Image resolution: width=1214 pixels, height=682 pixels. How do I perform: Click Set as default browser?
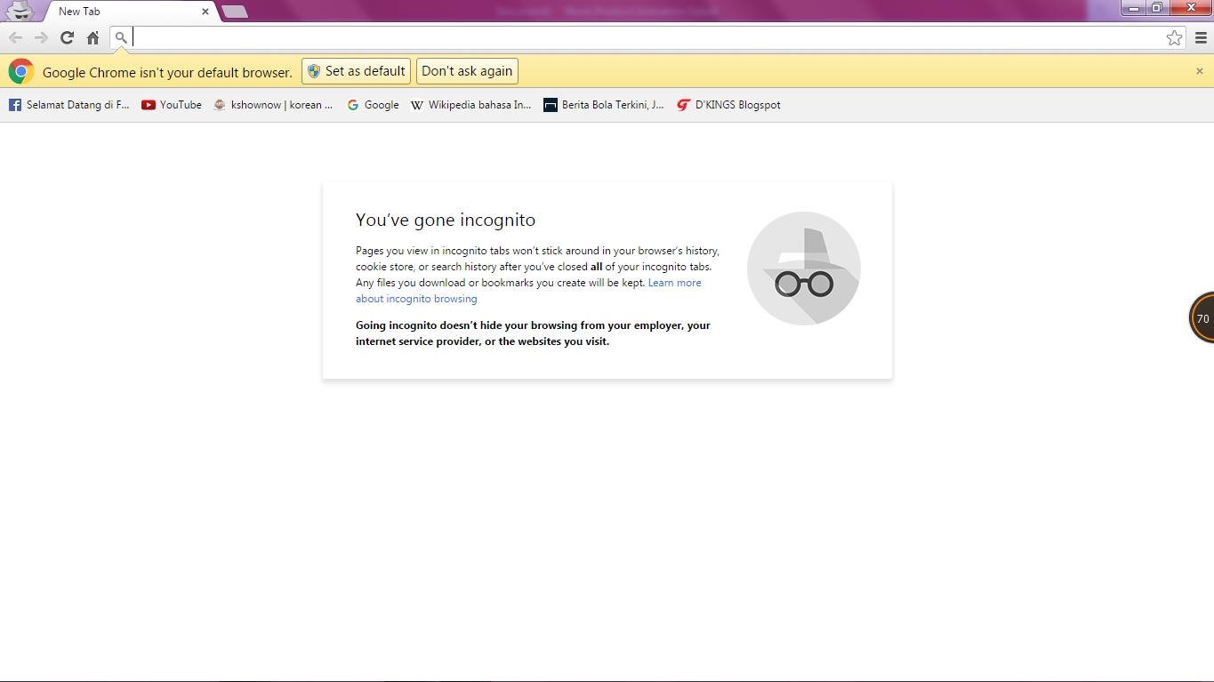pyautogui.click(x=356, y=70)
